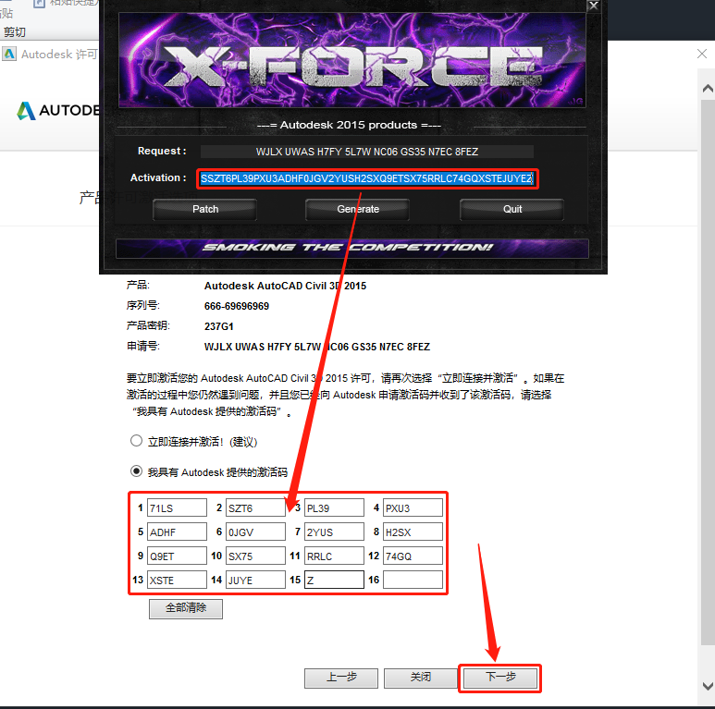
Task: Click the scroll up arrow in license window
Action: point(708,89)
